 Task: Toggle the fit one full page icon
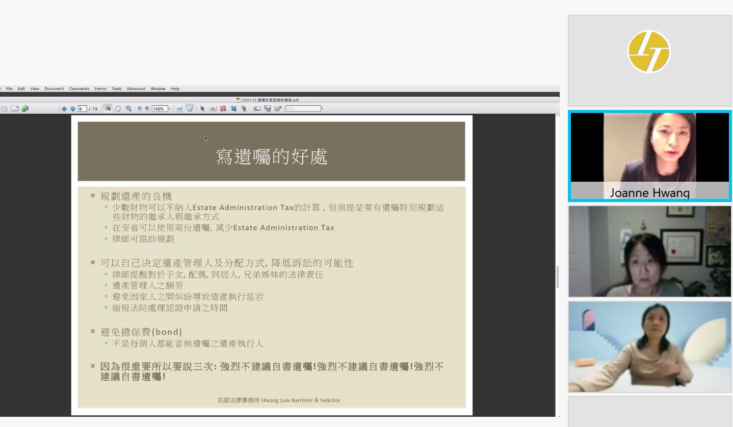tap(190, 108)
